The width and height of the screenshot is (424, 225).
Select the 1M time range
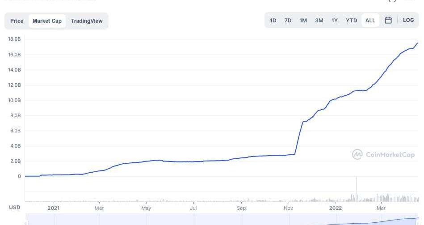pos(303,21)
